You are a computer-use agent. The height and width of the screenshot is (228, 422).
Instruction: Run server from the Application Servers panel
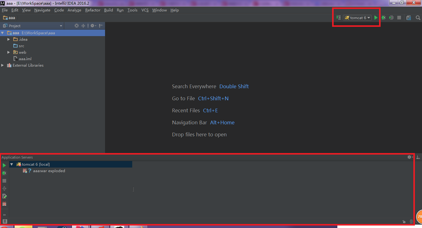tap(4, 165)
